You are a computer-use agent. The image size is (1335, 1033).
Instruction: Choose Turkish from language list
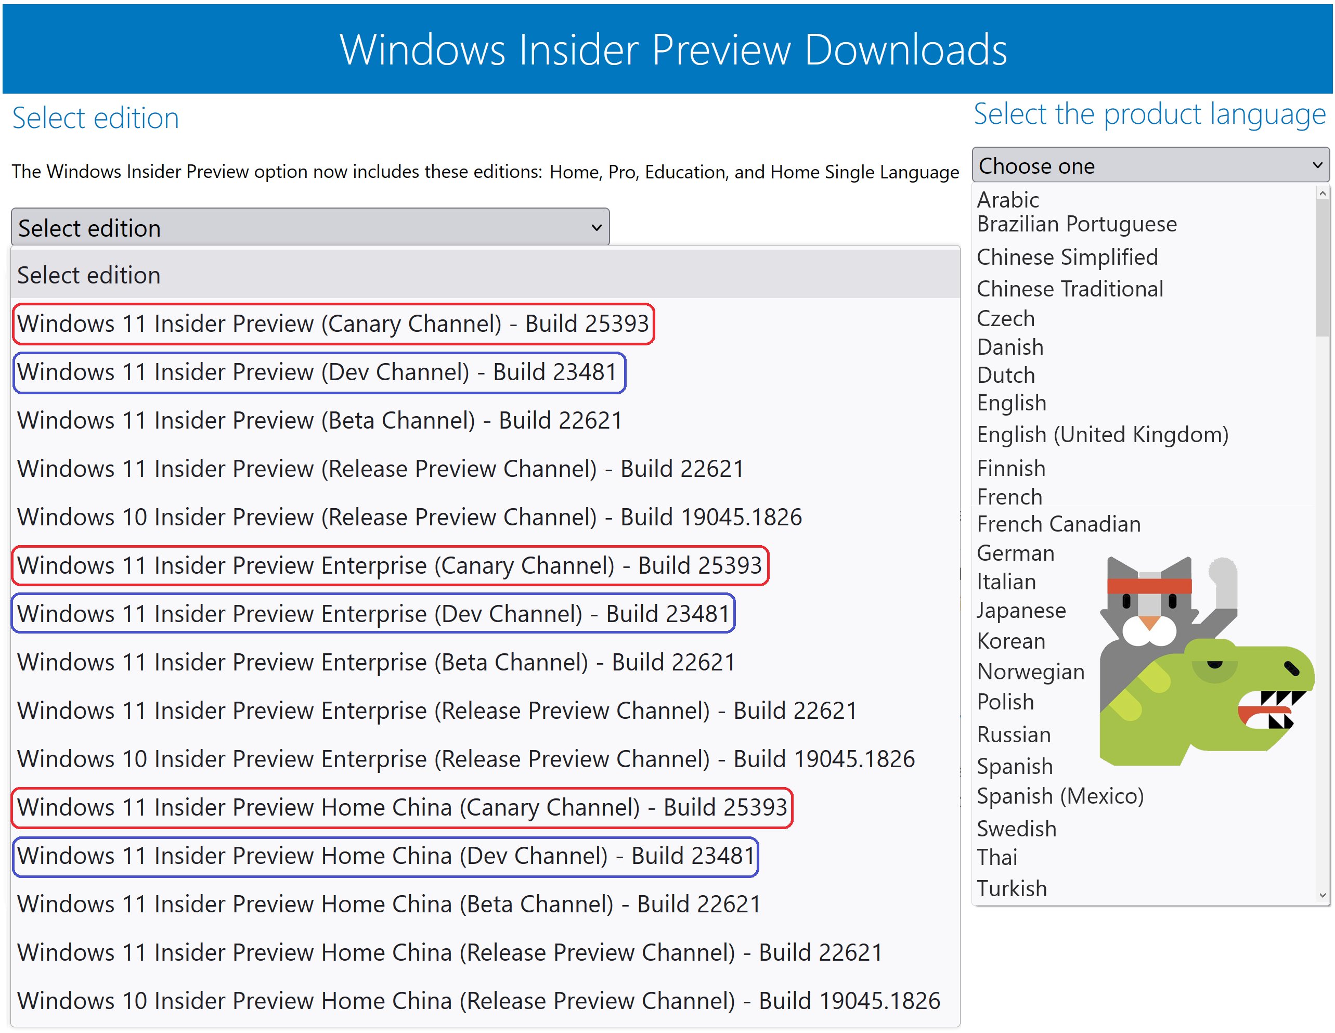tap(1012, 888)
